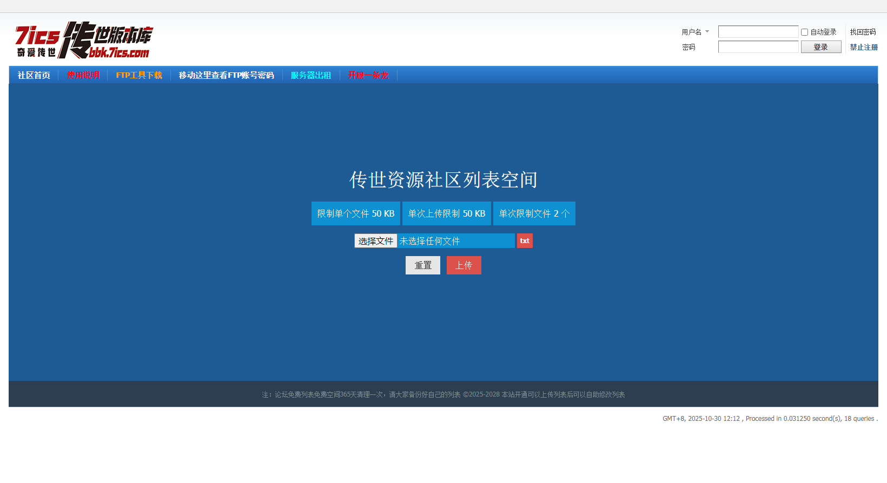Click into the 密码 password field

click(758, 47)
